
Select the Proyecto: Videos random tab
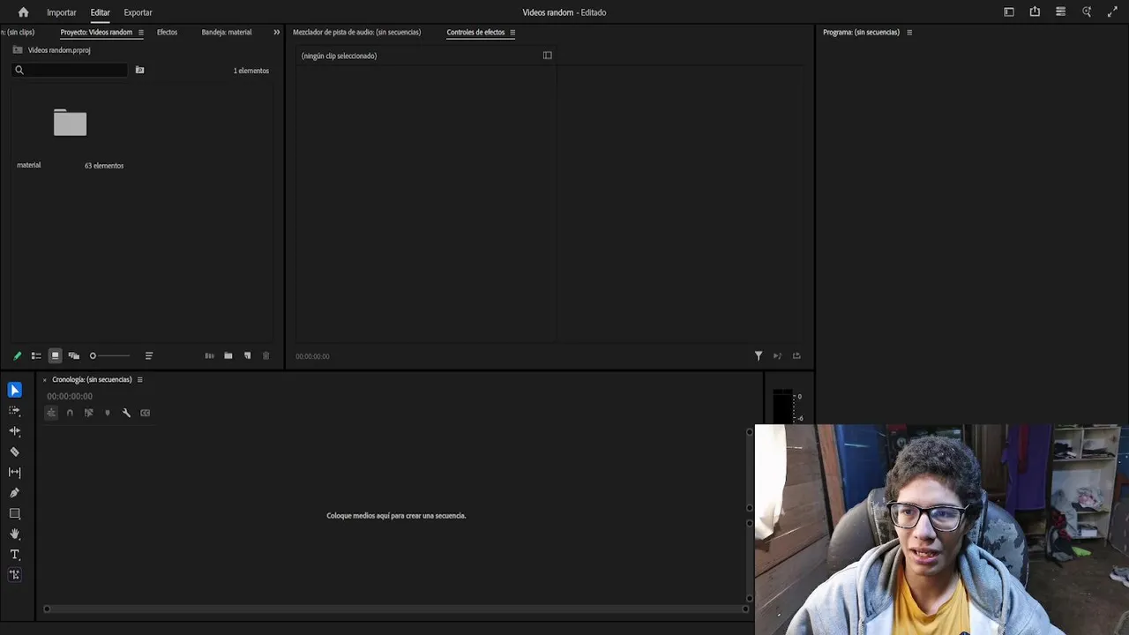pyautogui.click(x=96, y=33)
